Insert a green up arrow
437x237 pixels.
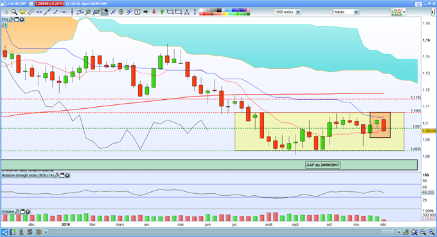tap(162, 12)
